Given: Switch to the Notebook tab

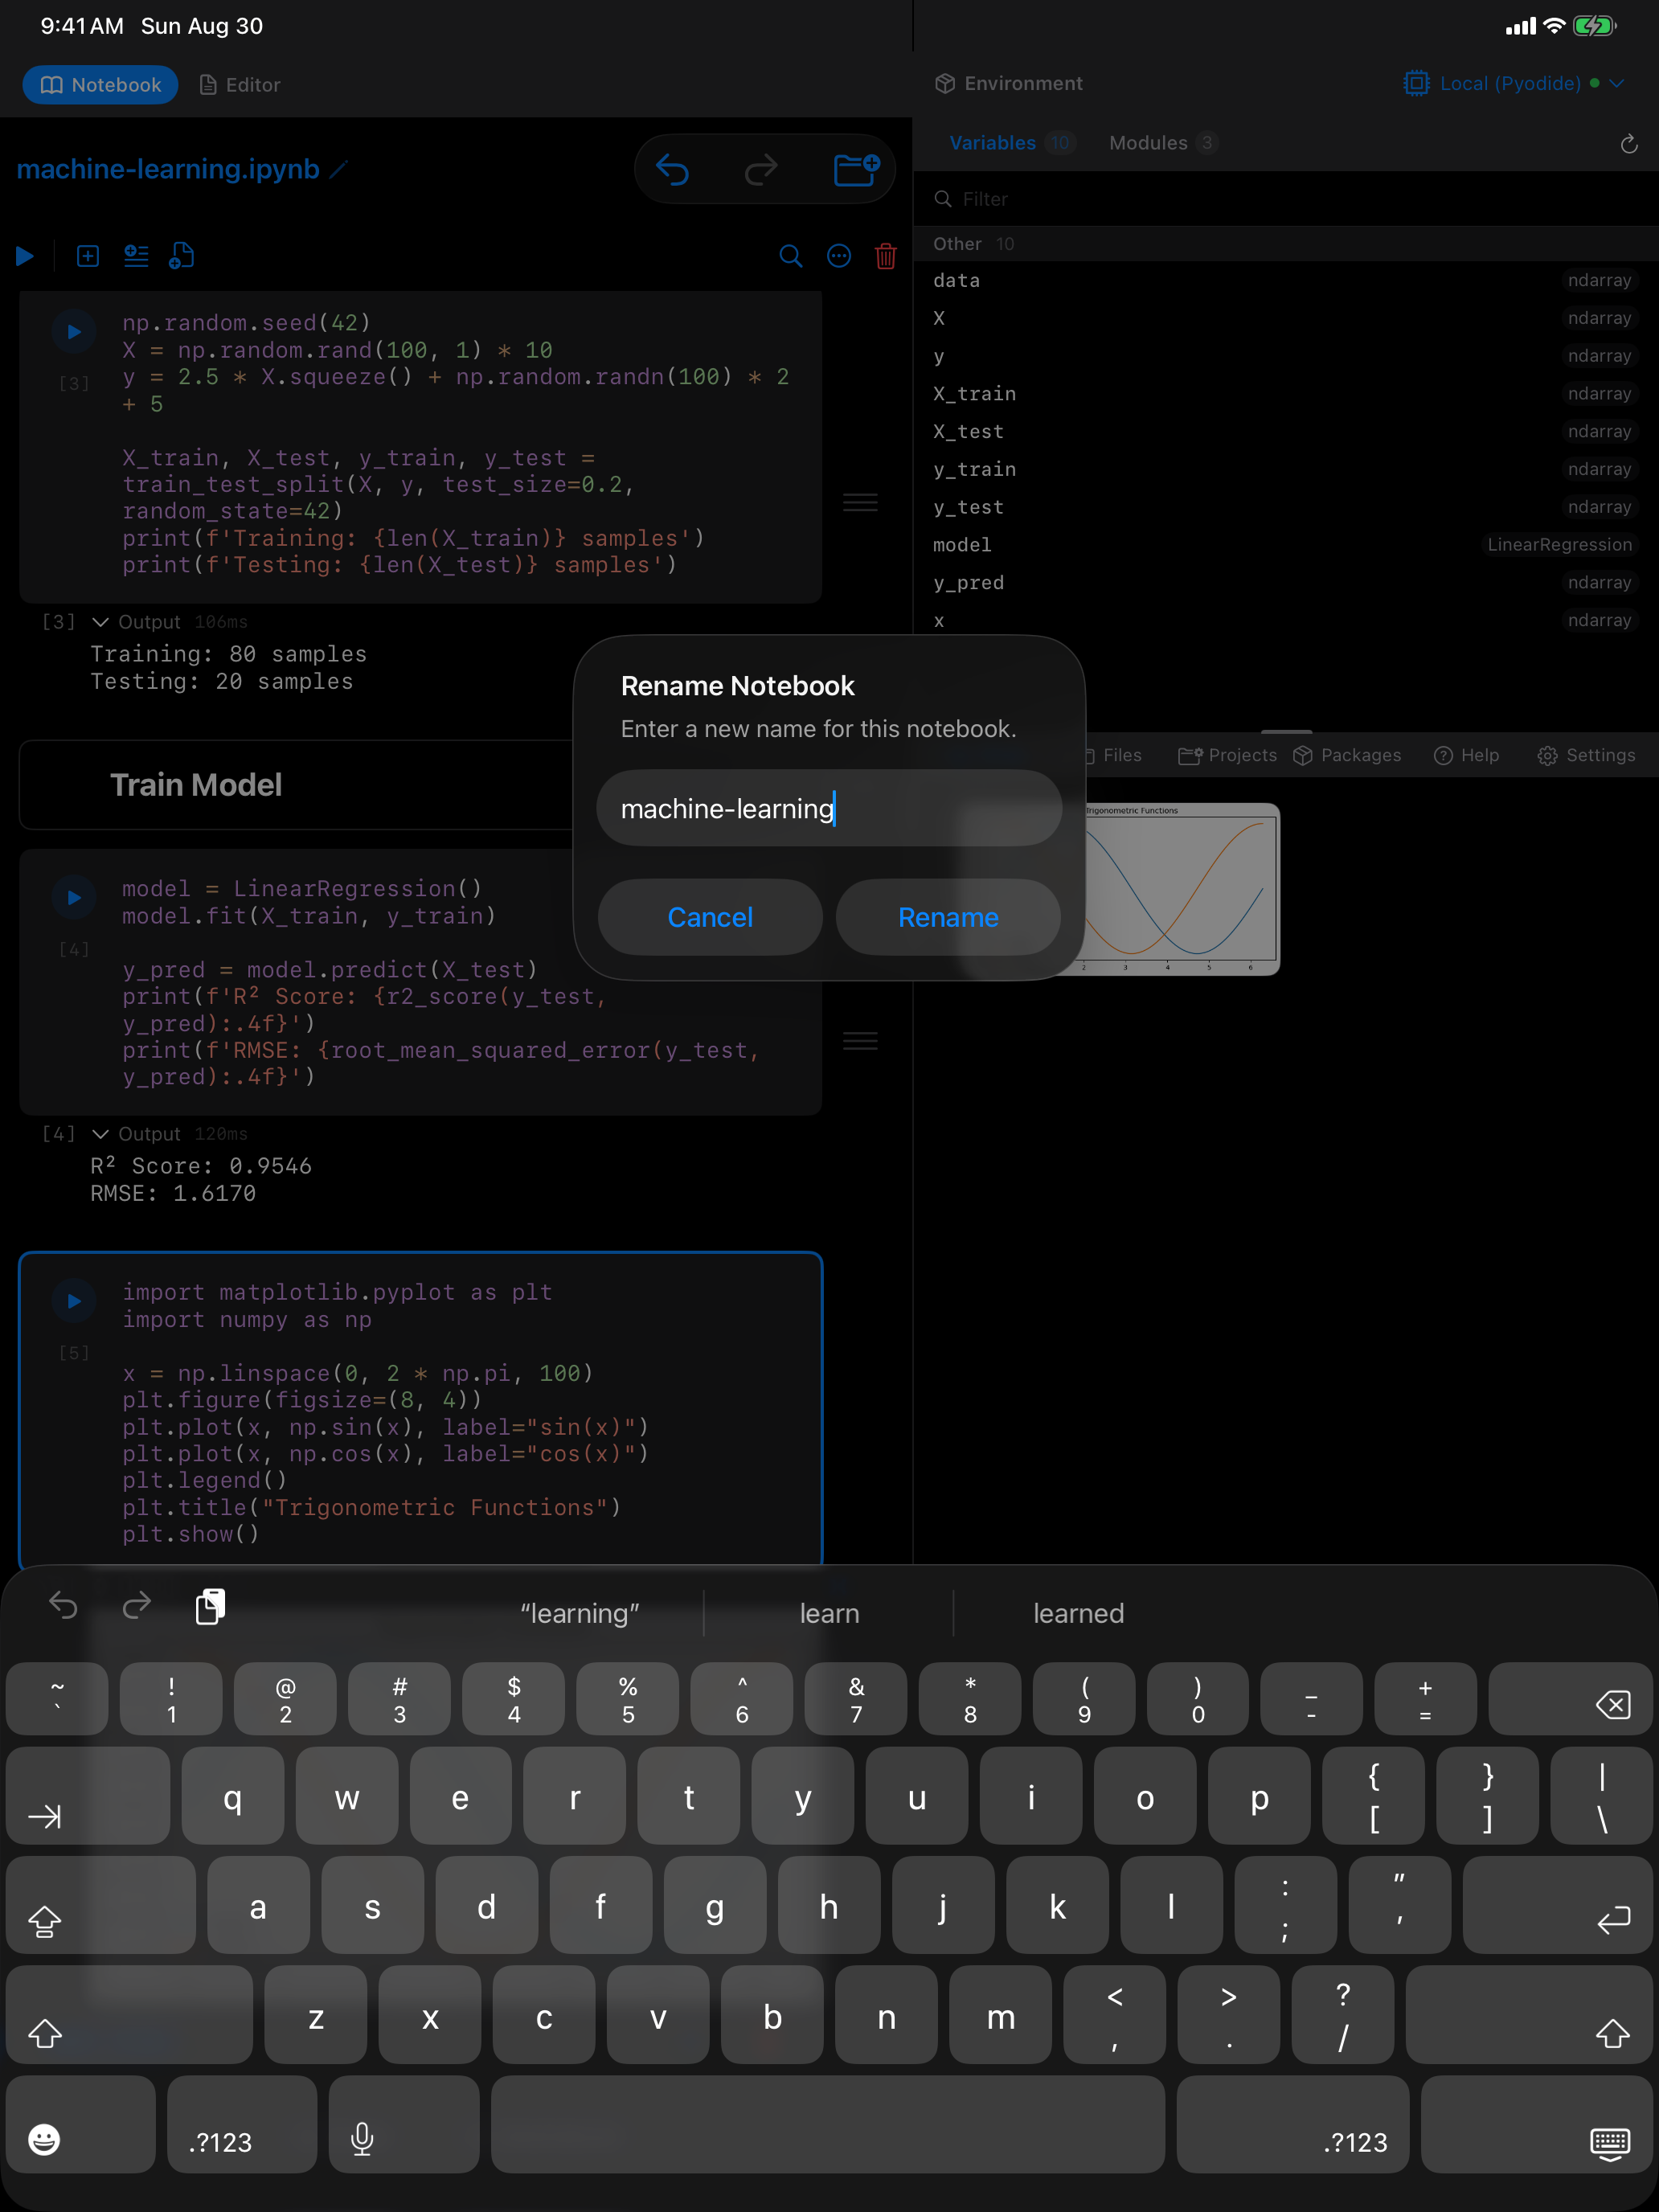Looking at the screenshot, I should [100, 85].
